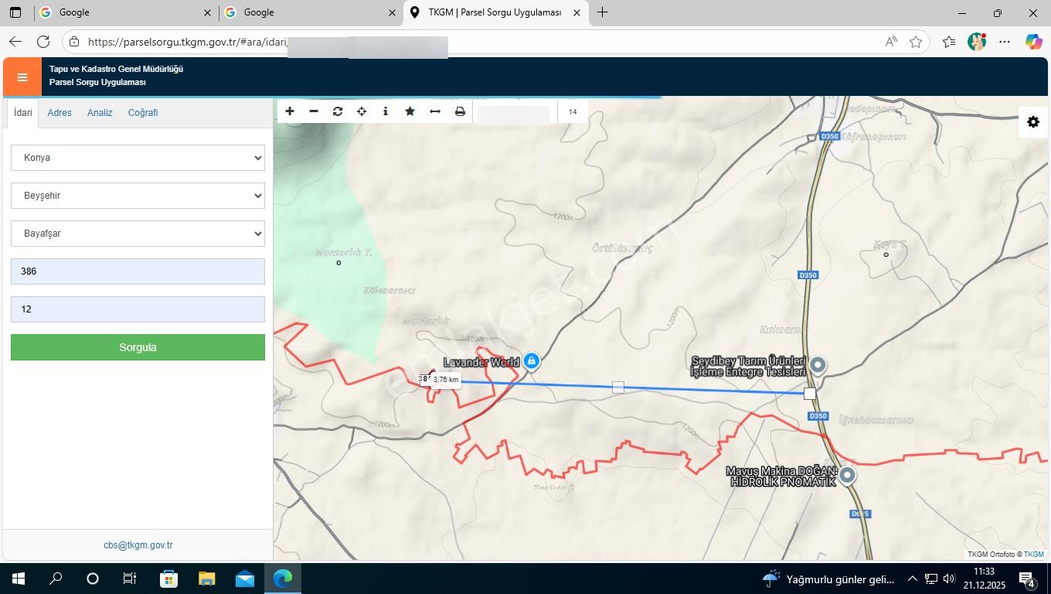Open the Windows Start menu
Screen dimensions: 1051x594
pyautogui.click(x=19, y=579)
